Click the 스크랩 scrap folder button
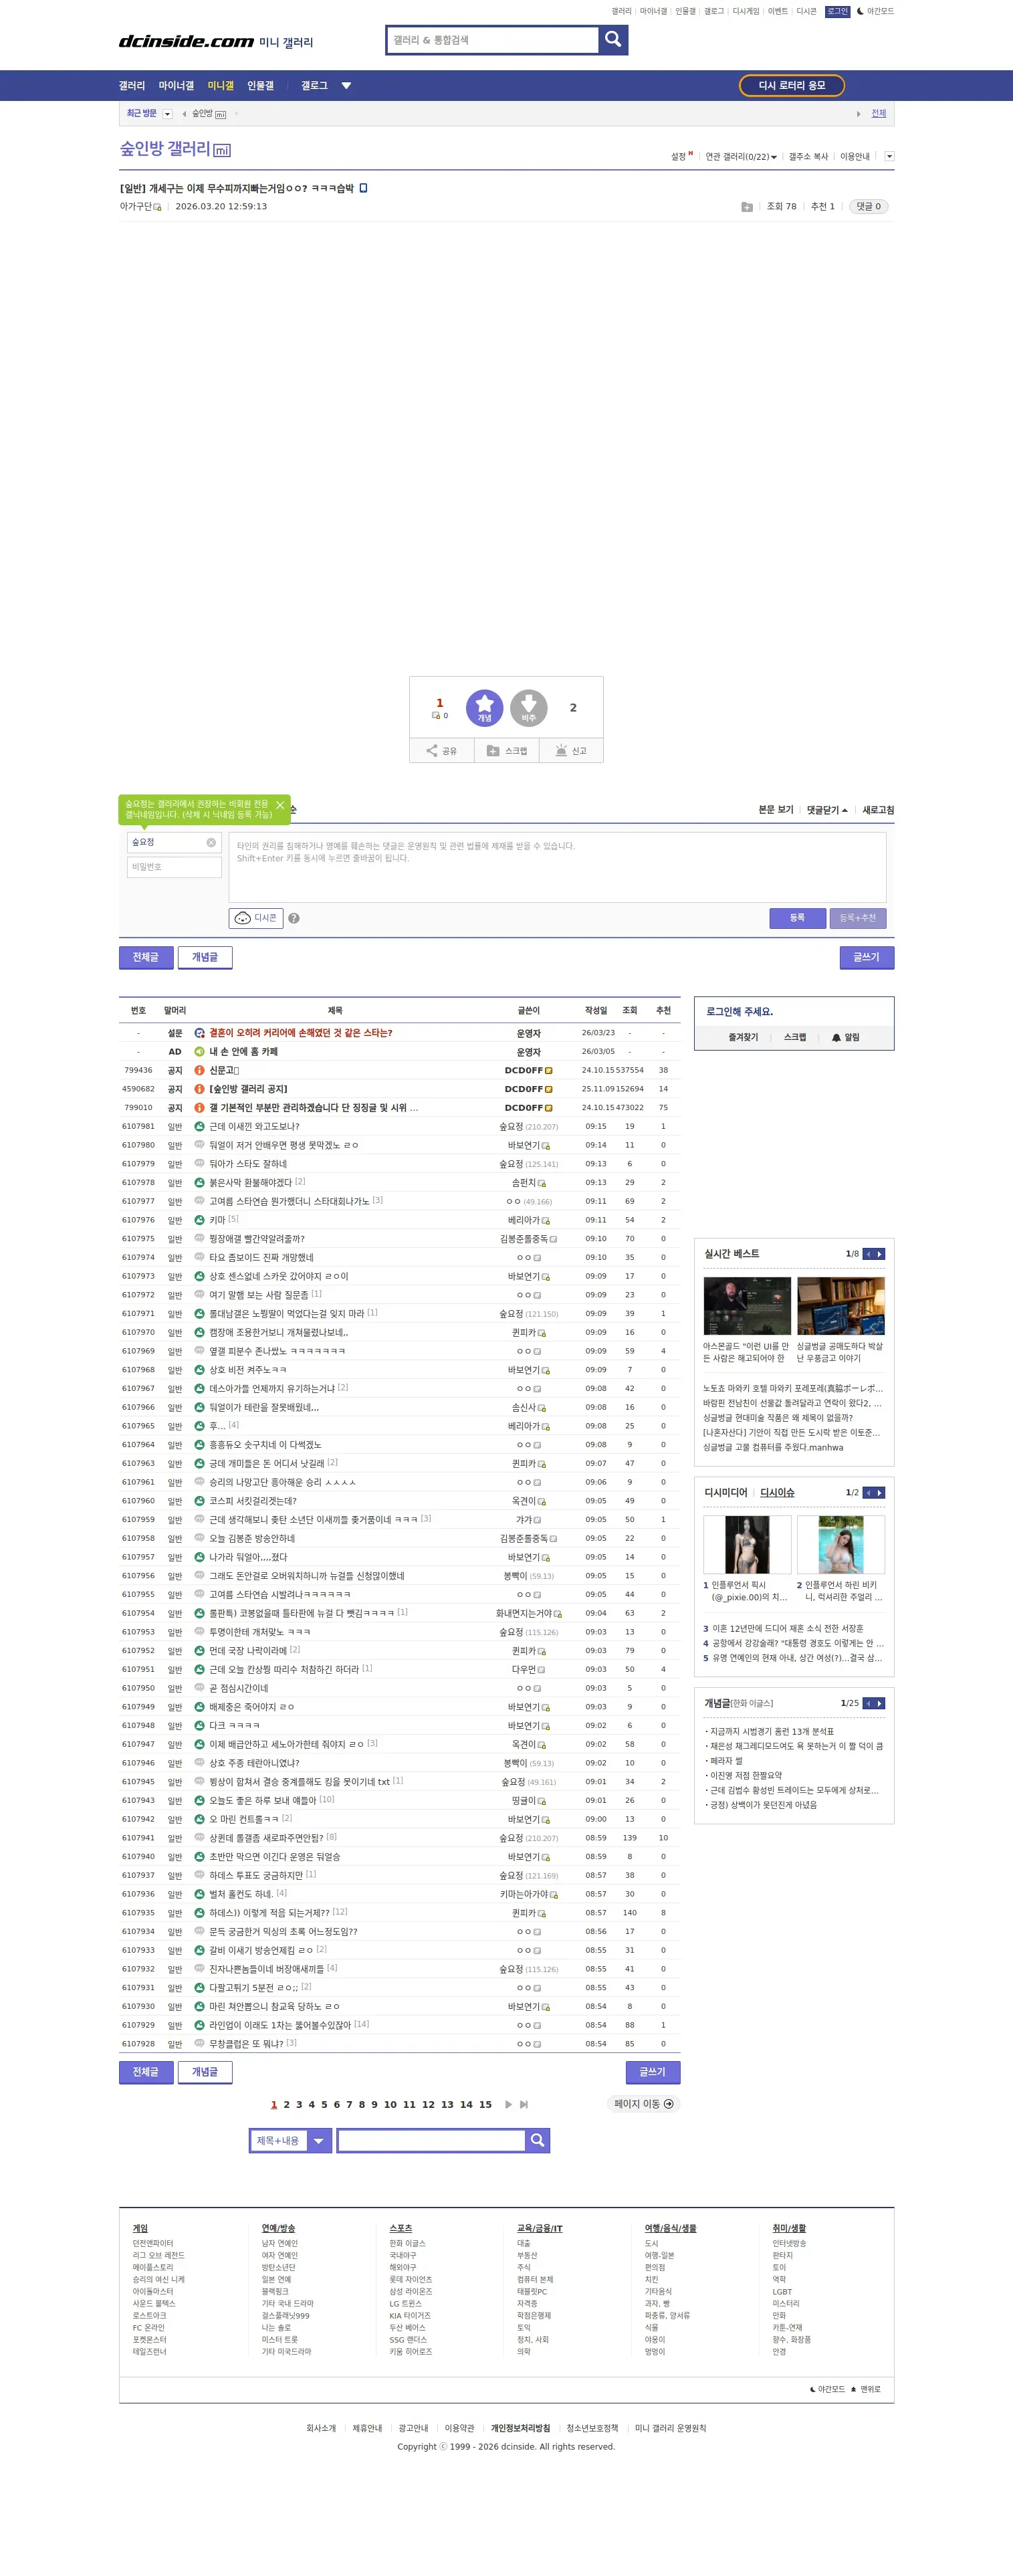The width and height of the screenshot is (1013, 2576). click(507, 750)
